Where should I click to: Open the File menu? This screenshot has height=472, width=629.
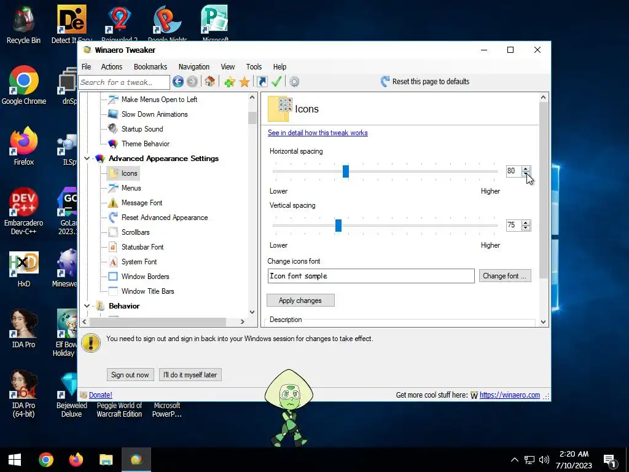pyautogui.click(x=86, y=66)
